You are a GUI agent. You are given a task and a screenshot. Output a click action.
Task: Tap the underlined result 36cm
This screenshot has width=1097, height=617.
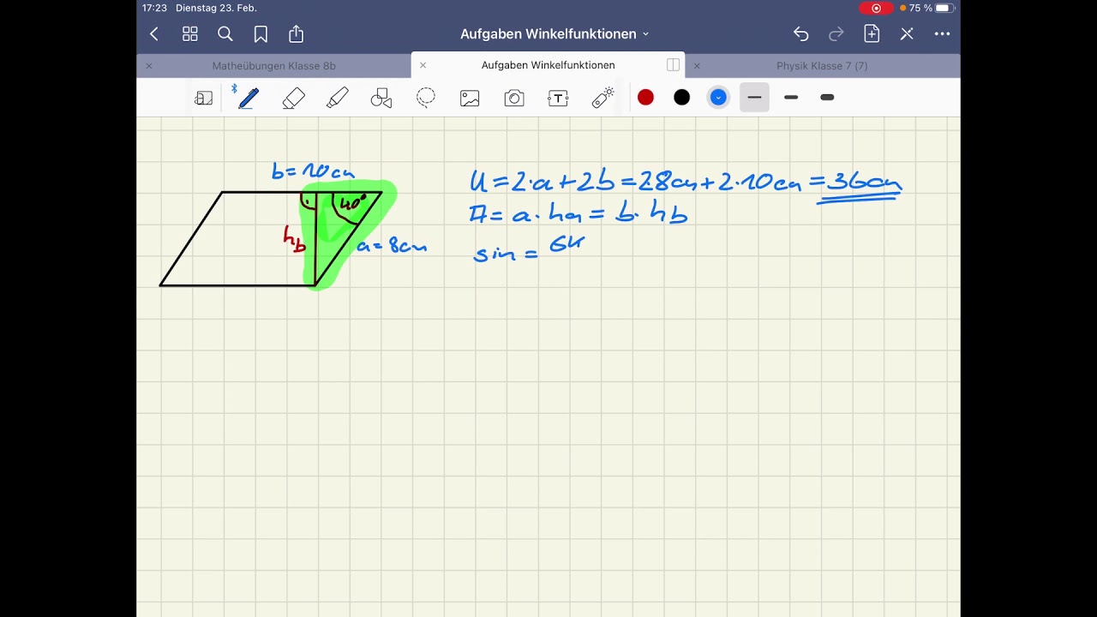click(863, 182)
